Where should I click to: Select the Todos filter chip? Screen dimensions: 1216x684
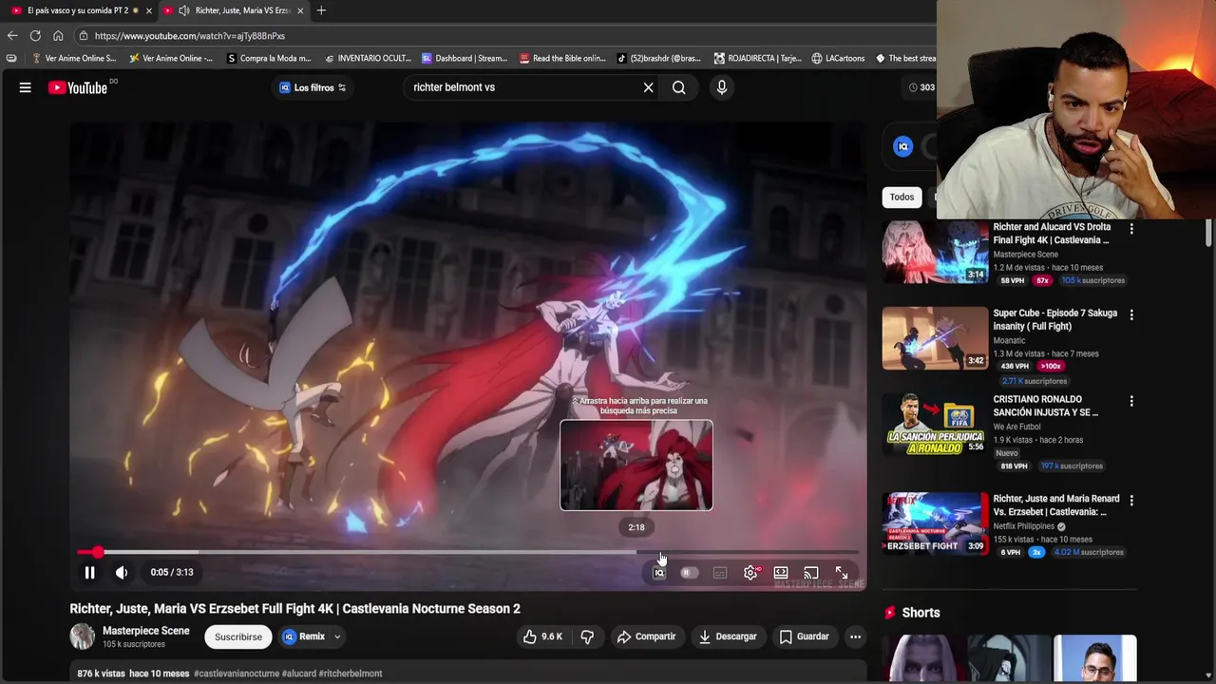902,197
